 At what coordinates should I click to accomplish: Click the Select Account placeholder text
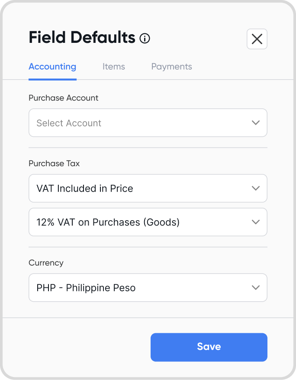69,123
